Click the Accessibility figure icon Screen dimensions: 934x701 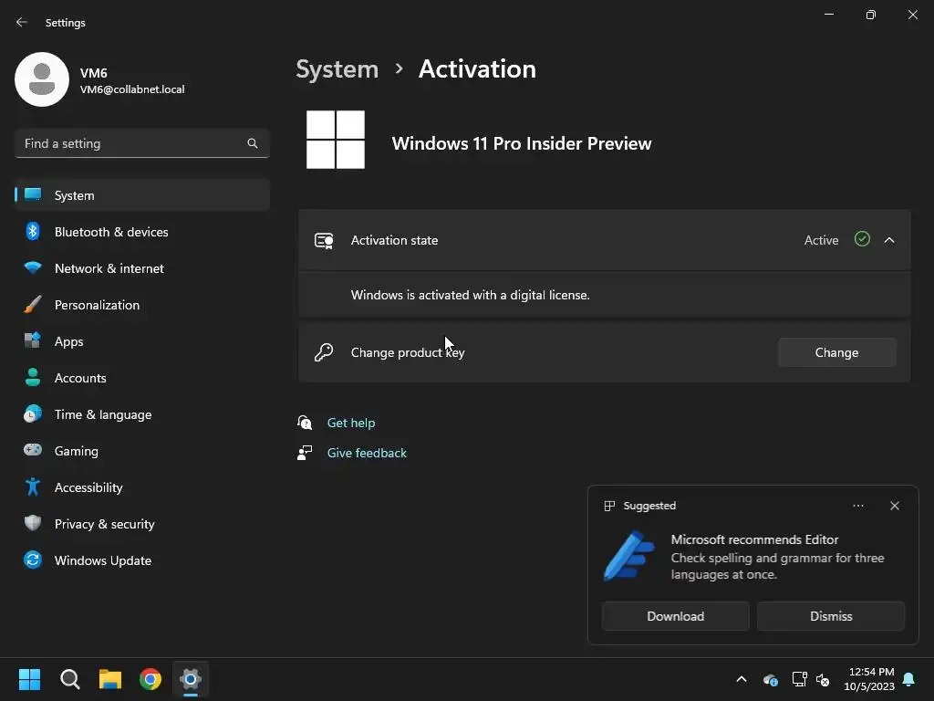[x=33, y=487]
